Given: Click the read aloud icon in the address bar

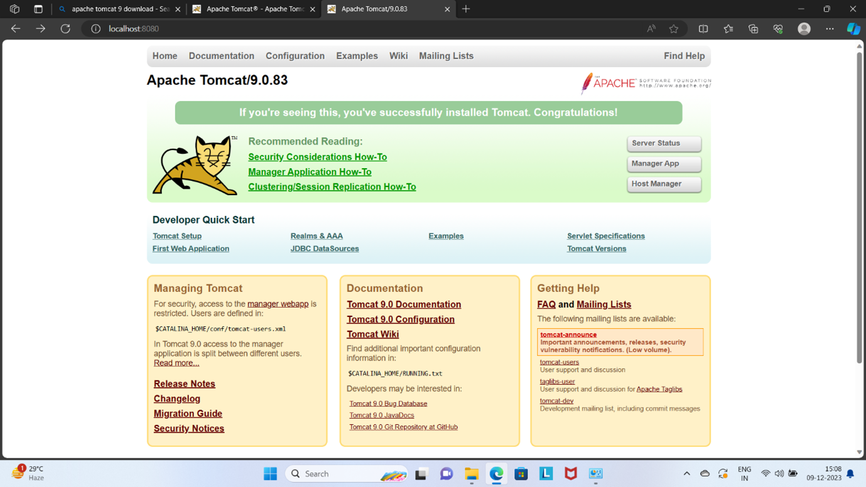Looking at the screenshot, I should (651, 29).
